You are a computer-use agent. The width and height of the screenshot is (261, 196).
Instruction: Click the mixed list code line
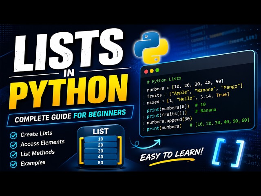tap(188, 98)
